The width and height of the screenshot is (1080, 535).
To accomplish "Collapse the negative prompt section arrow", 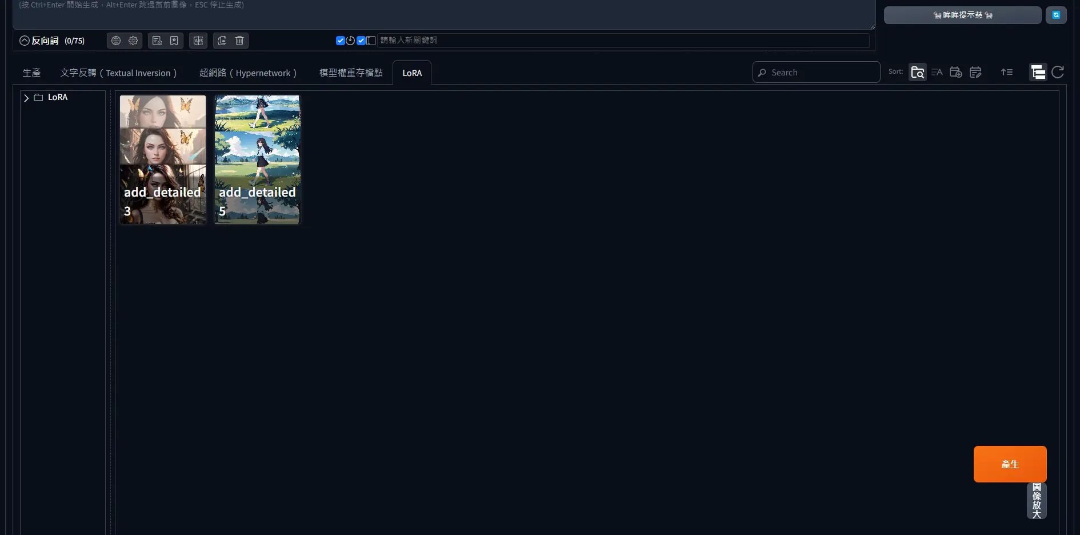I will point(25,41).
